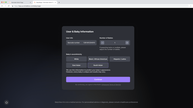Click the BabyView AI disclaimer text

coord(96,102)
